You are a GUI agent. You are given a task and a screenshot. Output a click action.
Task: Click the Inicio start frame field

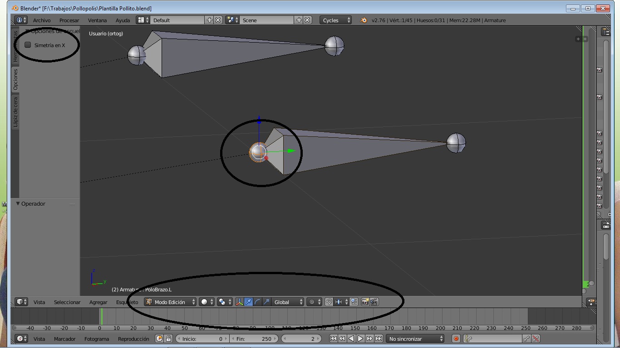tap(202, 338)
